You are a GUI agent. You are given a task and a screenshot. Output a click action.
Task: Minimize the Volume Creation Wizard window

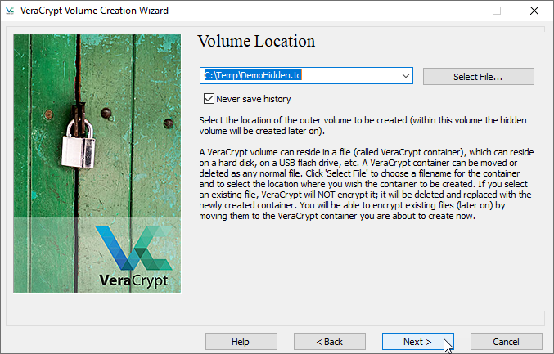click(459, 11)
